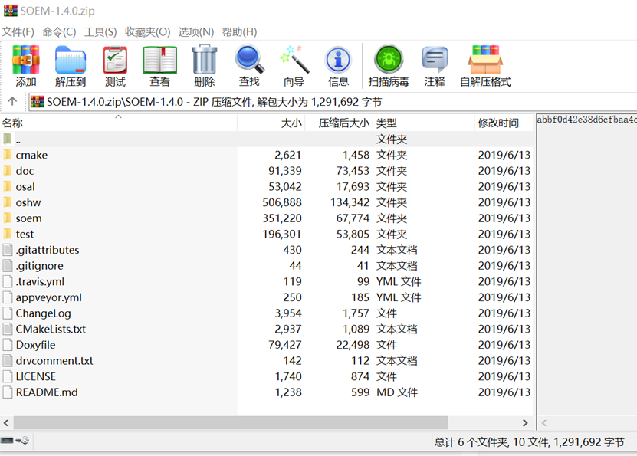Sort by the 压缩后大小 column header
Image resolution: width=637 pixels, height=456 pixels.
[x=340, y=123]
